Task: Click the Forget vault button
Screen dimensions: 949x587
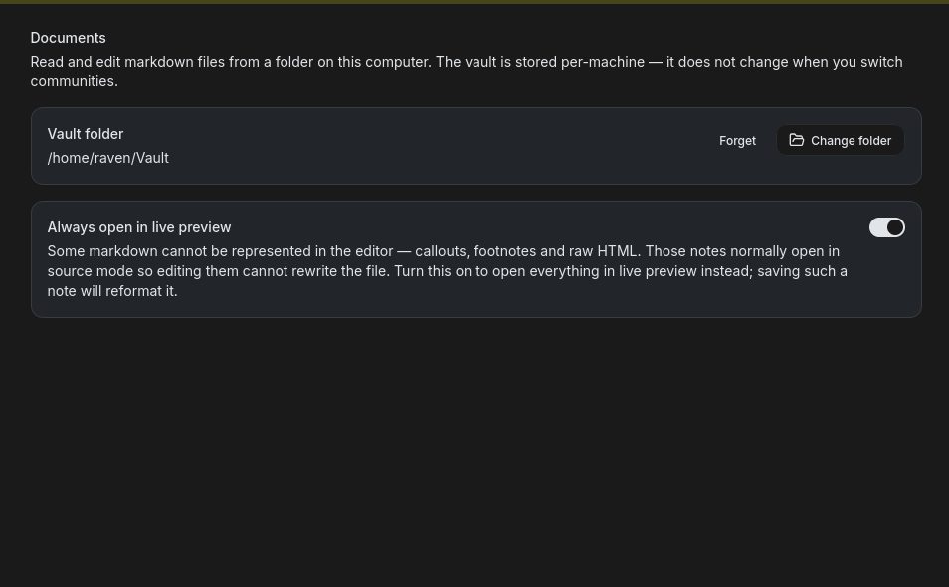Action: coord(737,141)
